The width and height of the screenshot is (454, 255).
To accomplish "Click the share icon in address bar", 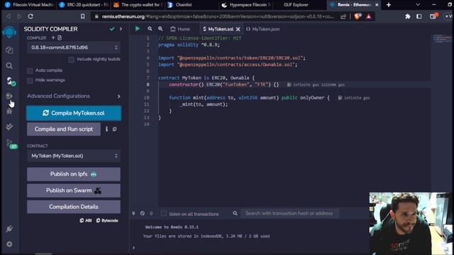I will [343, 16].
